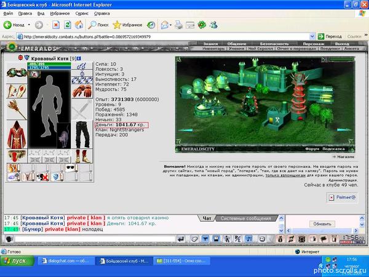Open the Общение game menu
The image size is (369, 277).
pyautogui.click(x=237, y=44)
